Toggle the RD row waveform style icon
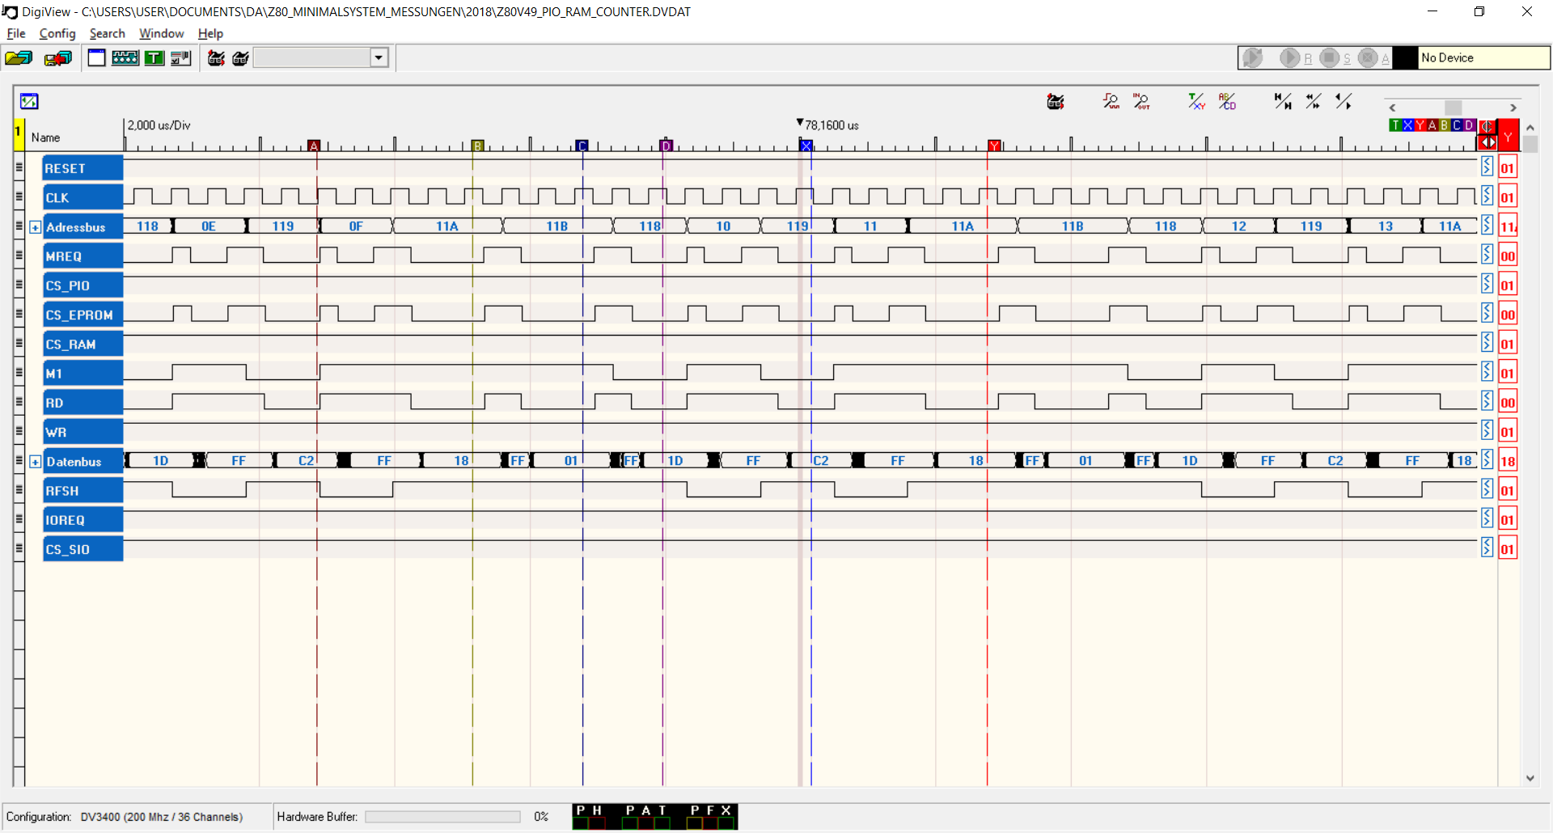This screenshot has height=833, width=1553. coord(1487,401)
